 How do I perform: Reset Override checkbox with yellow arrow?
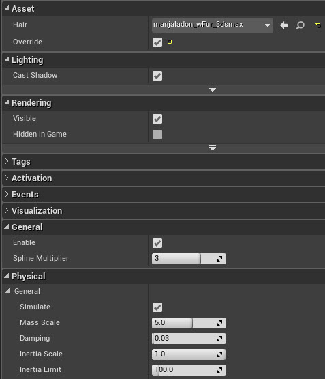pyautogui.click(x=170, y=42)
